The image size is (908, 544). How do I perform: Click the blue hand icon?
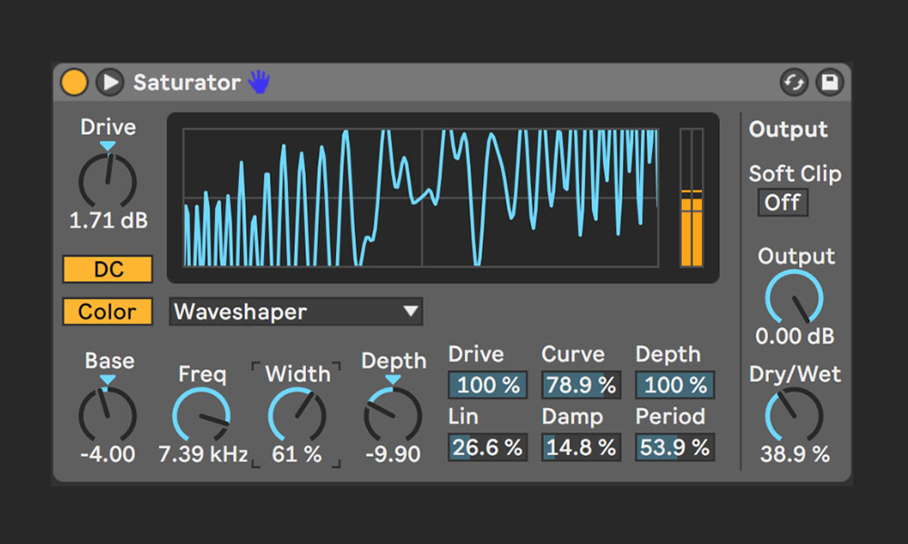(259, 83)
